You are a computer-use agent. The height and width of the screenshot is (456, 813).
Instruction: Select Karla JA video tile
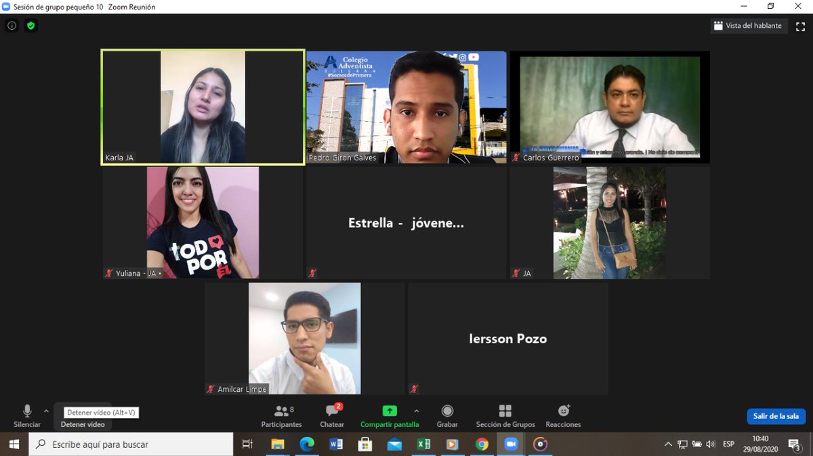pyautogui.click(x=203, y=107)
